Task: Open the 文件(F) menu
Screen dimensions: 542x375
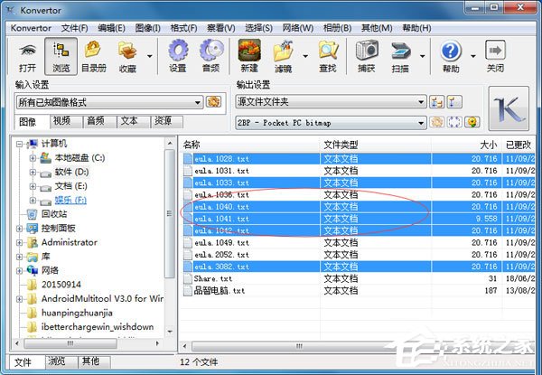Action: tap(74, 28)
